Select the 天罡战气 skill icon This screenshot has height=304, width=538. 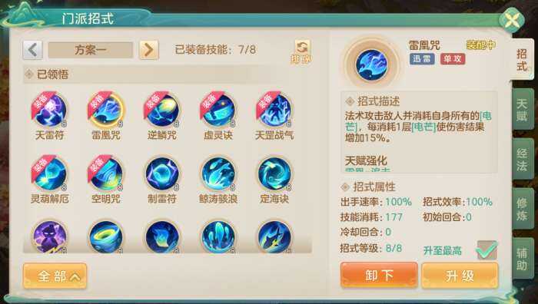274,110
